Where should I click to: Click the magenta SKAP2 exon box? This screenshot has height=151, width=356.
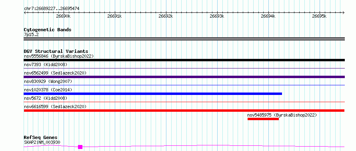[x=80, y=147]
